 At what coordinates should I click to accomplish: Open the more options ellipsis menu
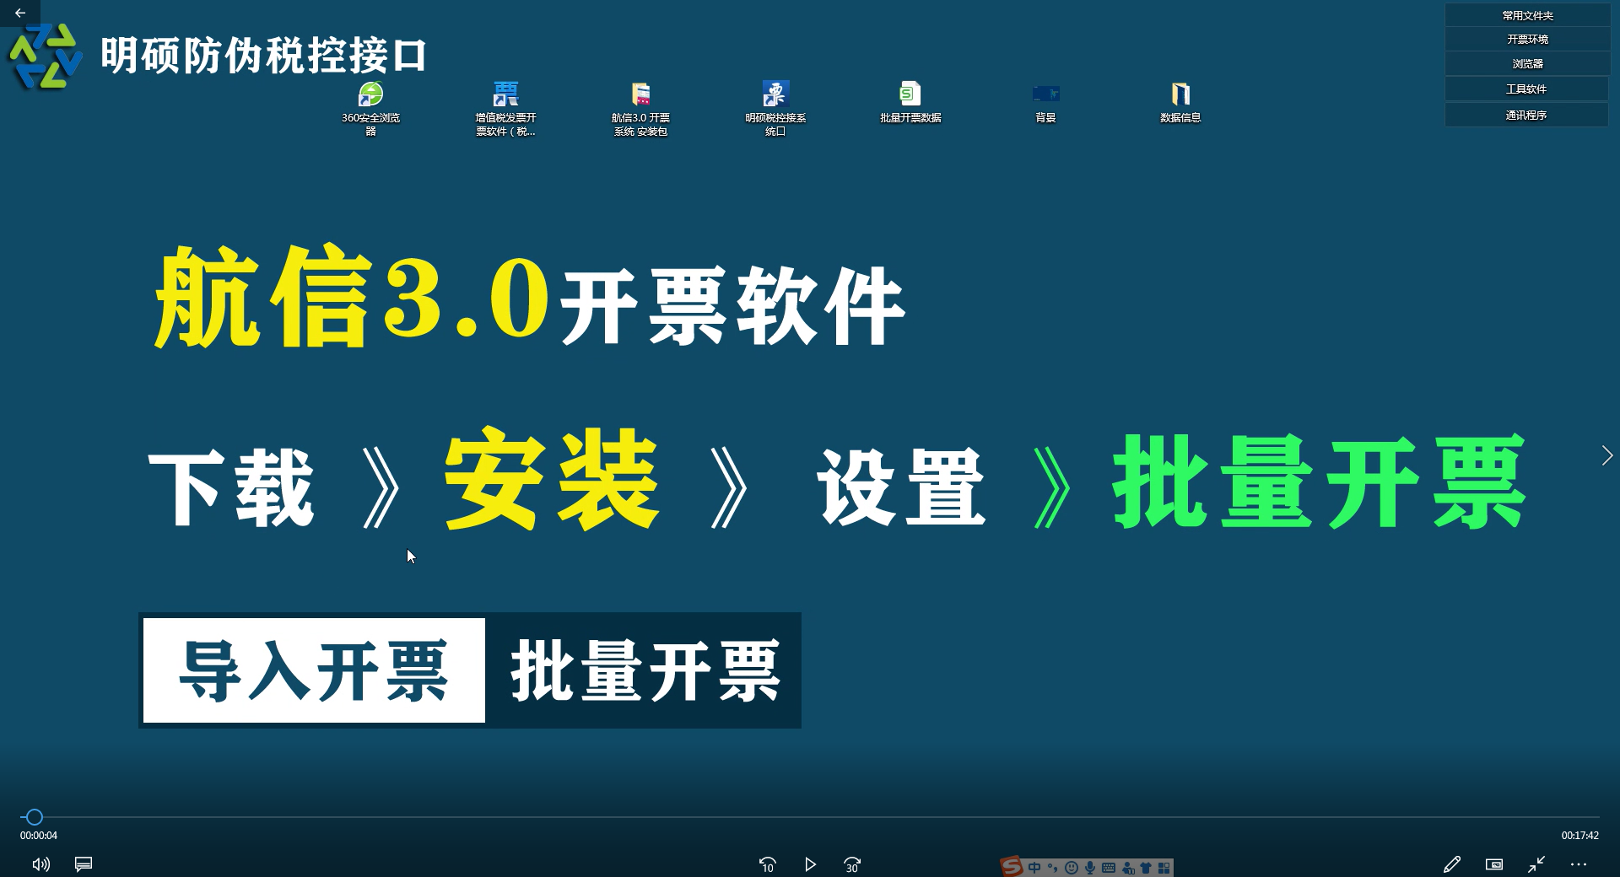(x=1579, y=864)
